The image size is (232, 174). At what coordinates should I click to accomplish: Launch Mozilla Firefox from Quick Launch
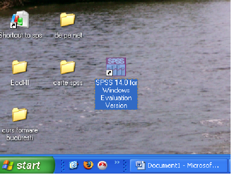[x=88, y=165]
